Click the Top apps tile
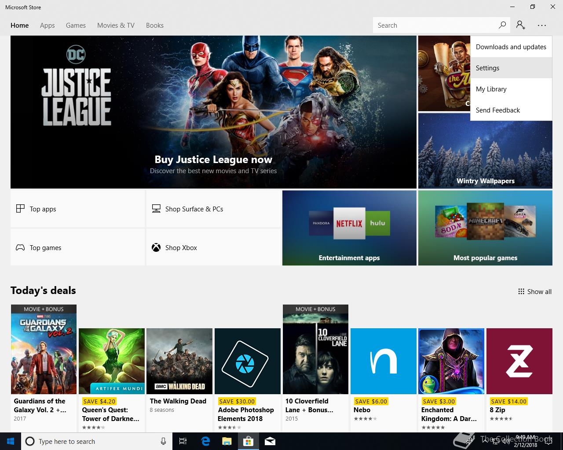This screenshot has height=450, width=563. pos(77,209)
